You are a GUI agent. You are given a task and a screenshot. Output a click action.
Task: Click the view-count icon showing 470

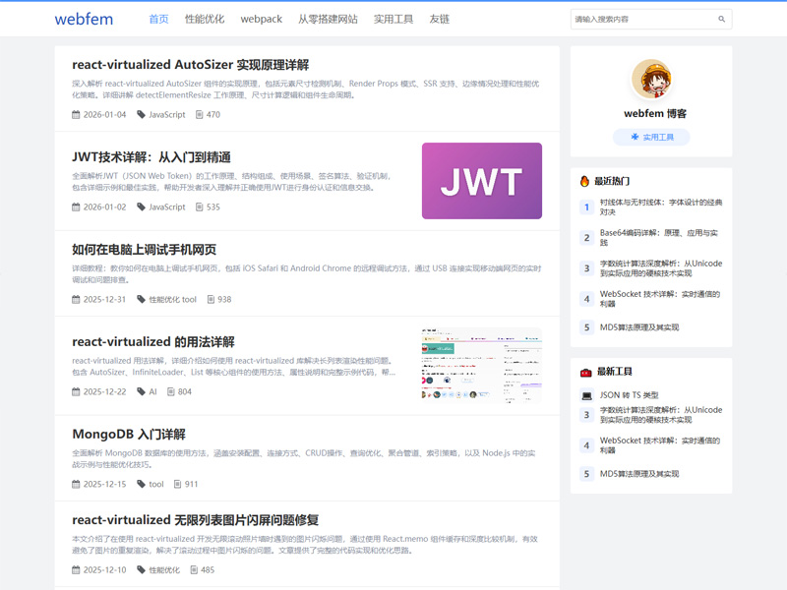pos(200,114)
